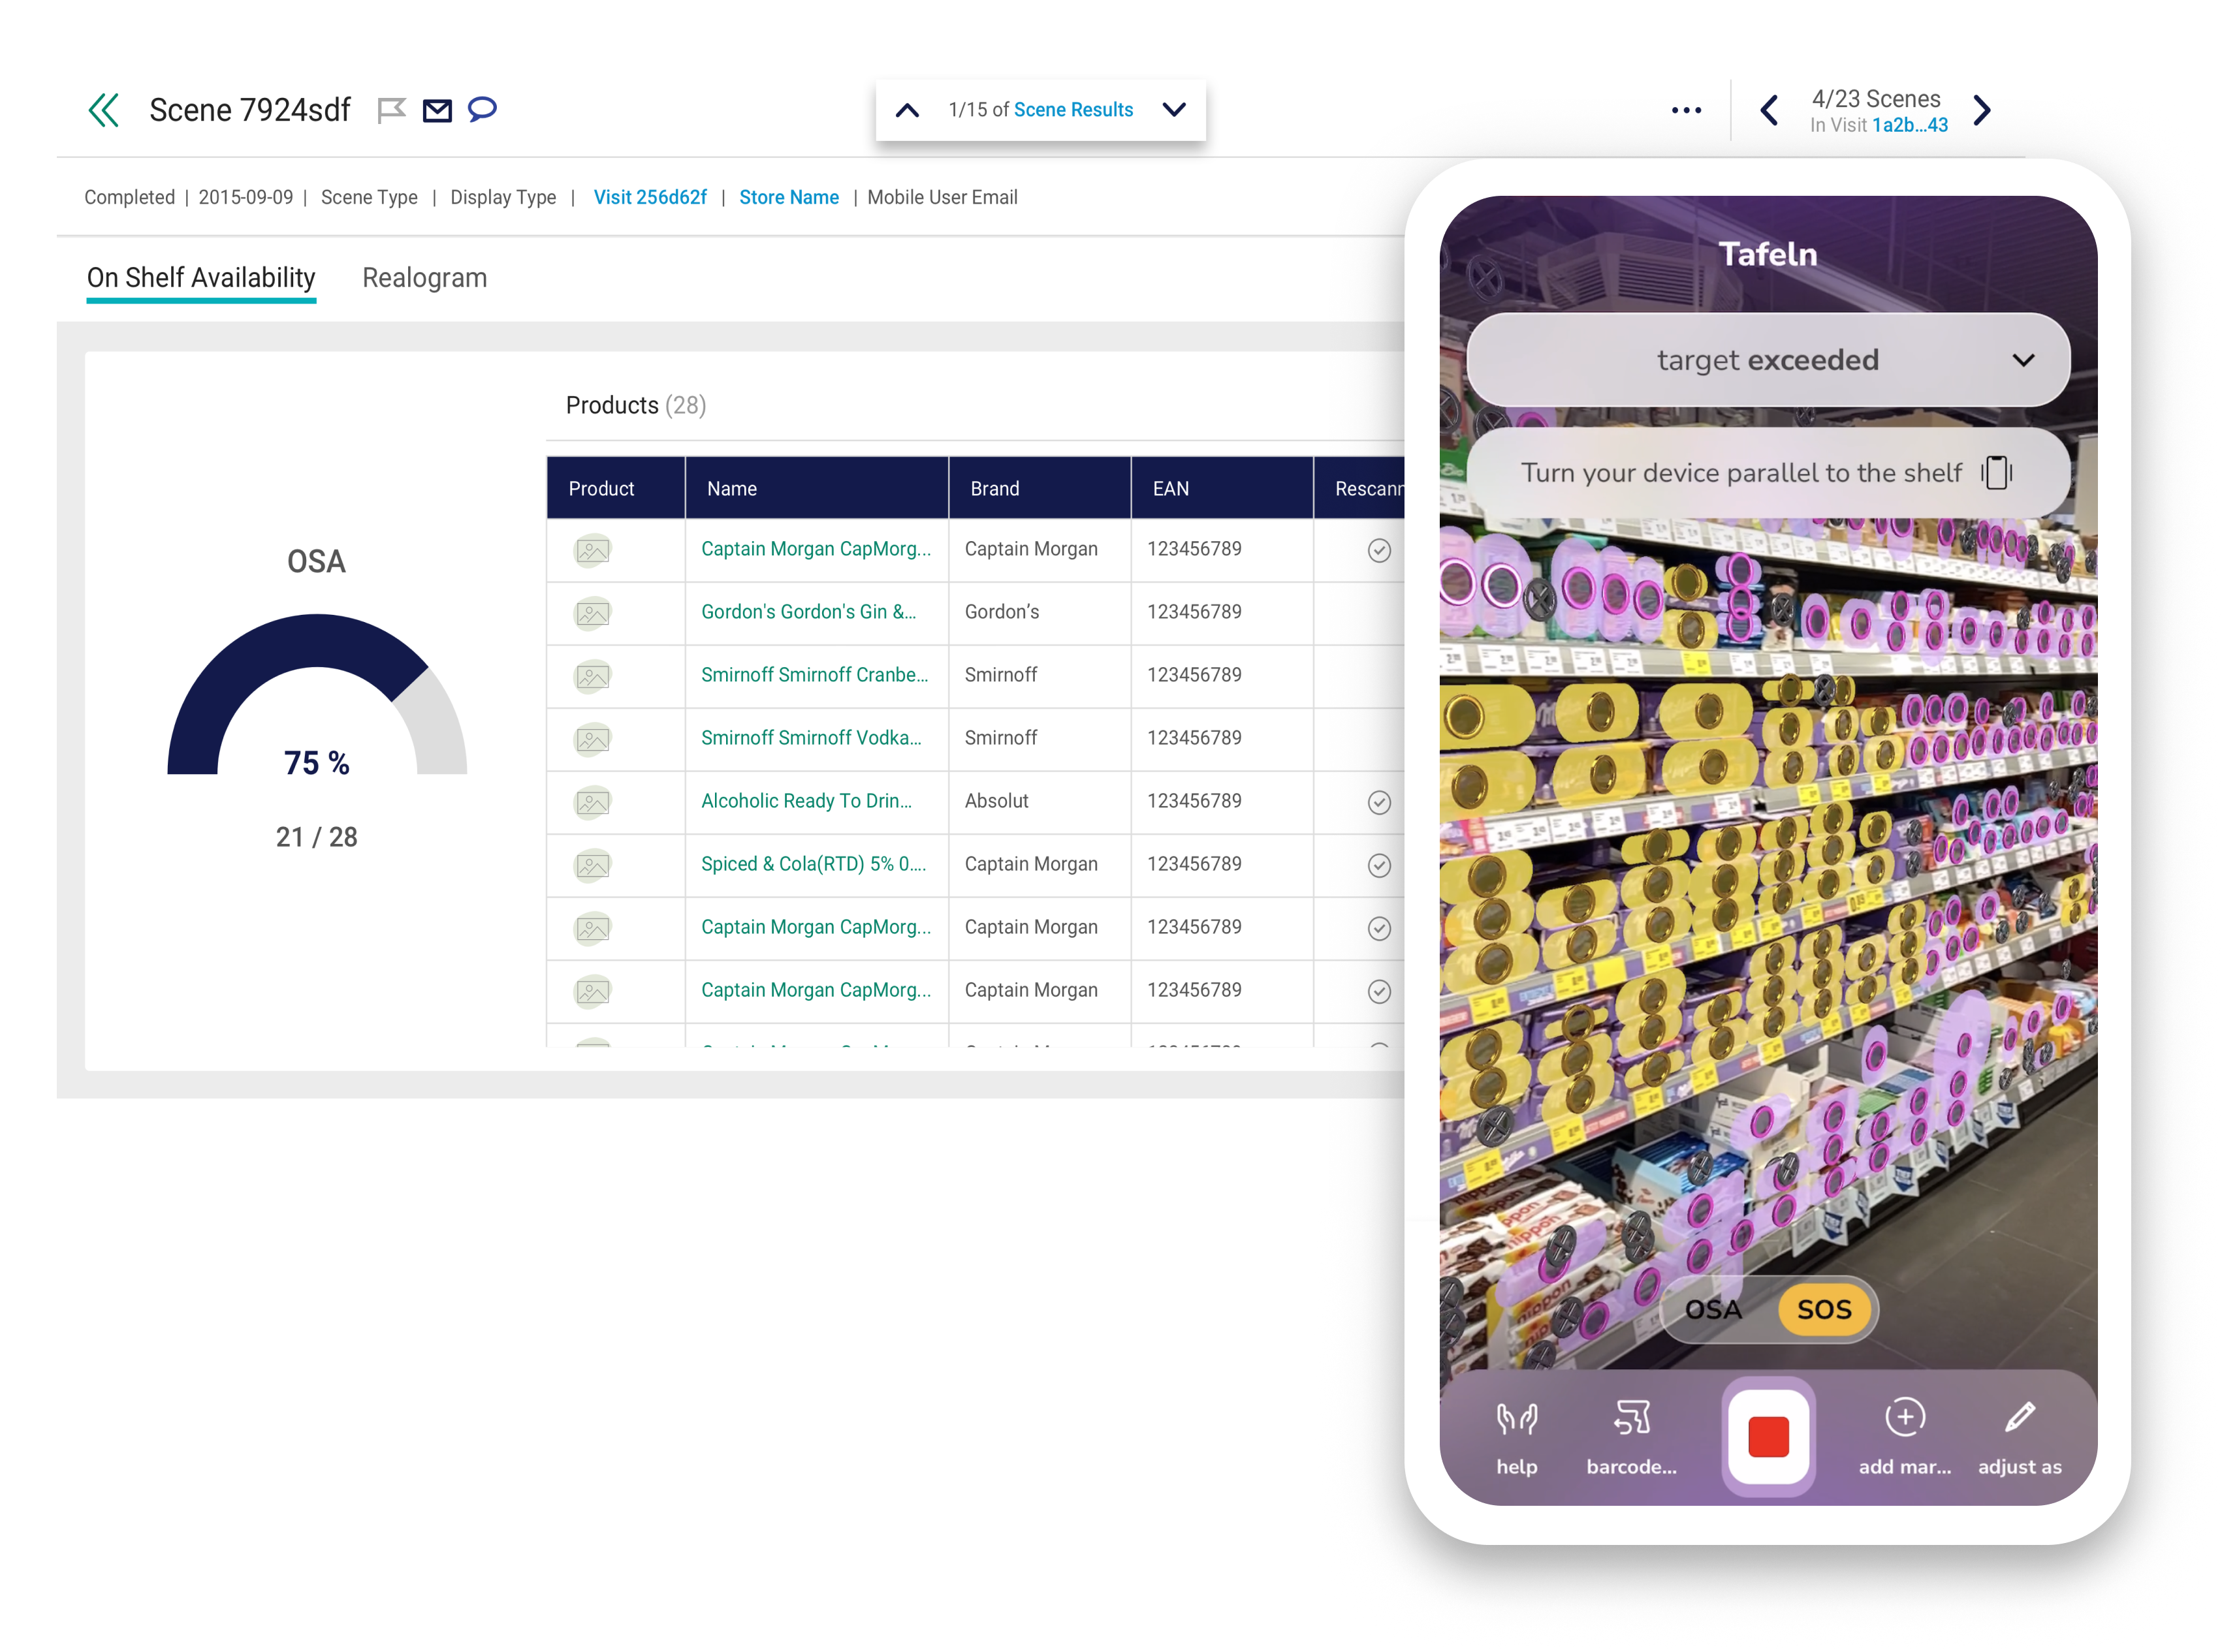
Task: Select the SOS overlay option
Action: (1824, 1309)
